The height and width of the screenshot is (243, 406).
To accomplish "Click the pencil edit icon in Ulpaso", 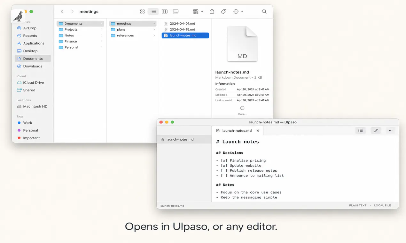I will (376, 130).
